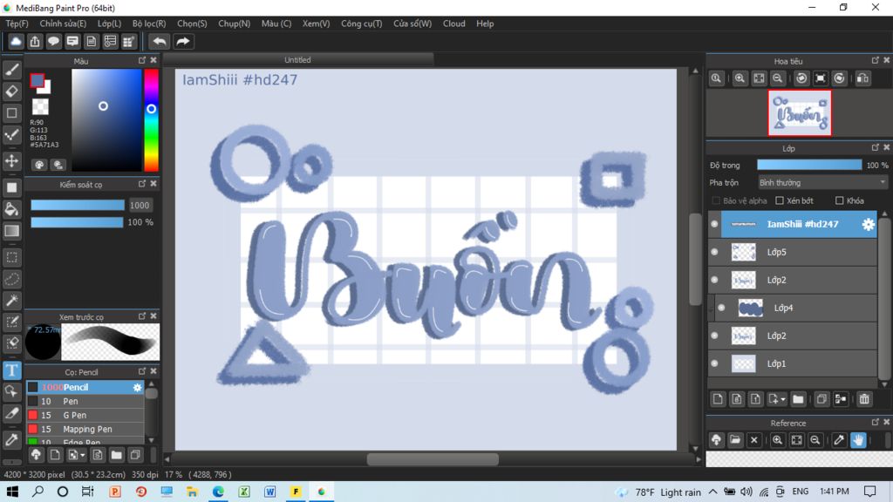This screenshot has width=893, height=502.
Task: Click the hue color strip
Action: click(151, 120)
